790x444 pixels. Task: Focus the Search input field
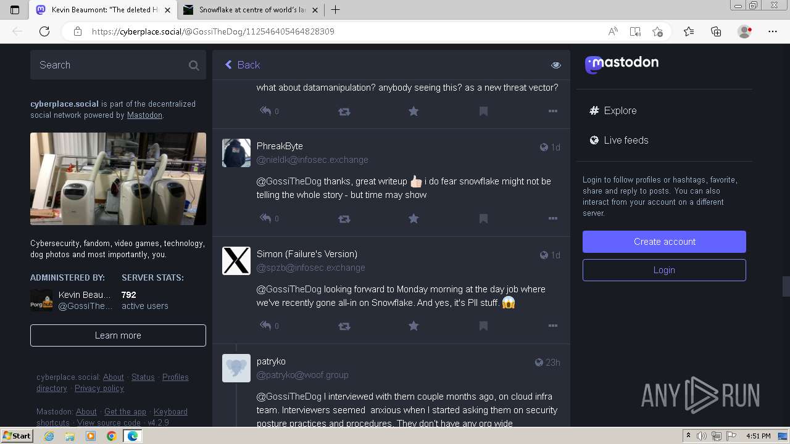point(118,65)
